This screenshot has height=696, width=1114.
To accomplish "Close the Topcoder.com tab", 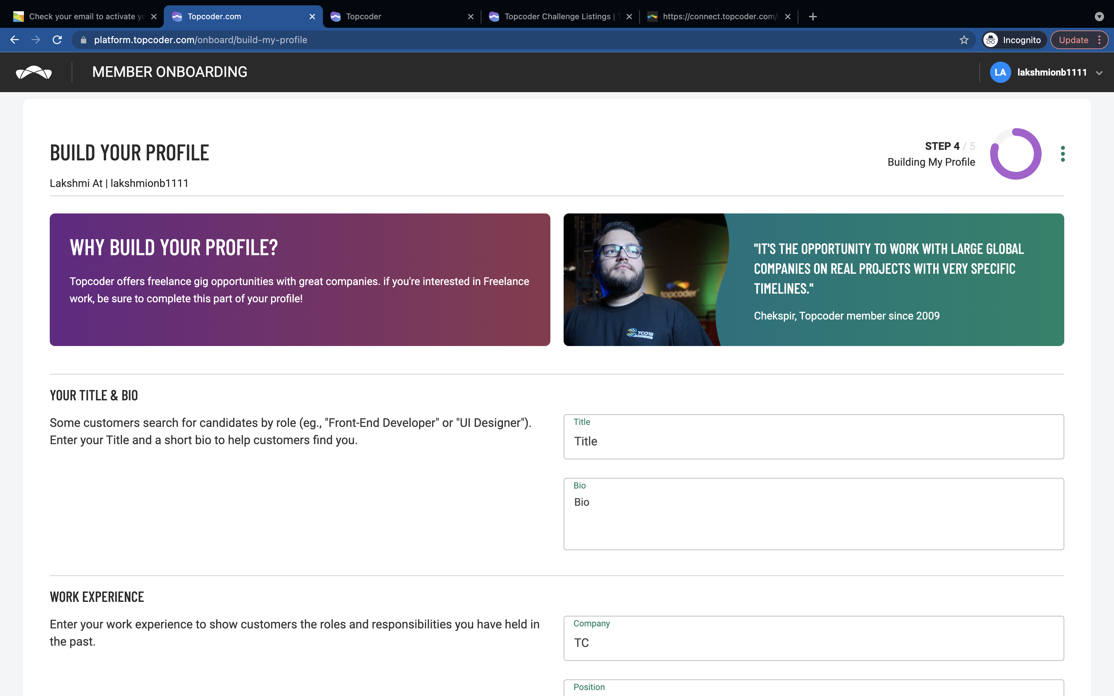I will pyautogui.click(x=312, y=17).
